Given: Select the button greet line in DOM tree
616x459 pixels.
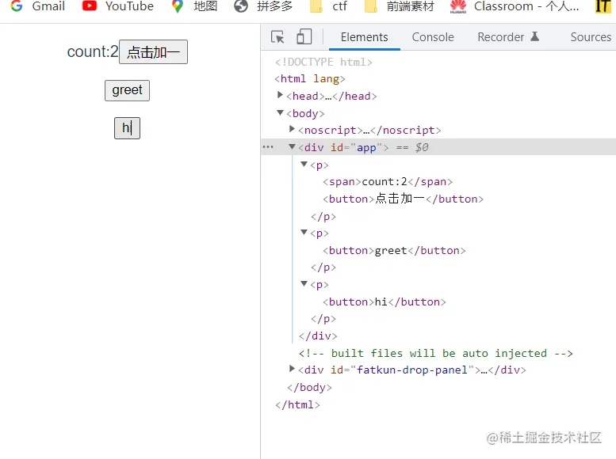Looking at the screenshot, I should (x=394, y=250).
